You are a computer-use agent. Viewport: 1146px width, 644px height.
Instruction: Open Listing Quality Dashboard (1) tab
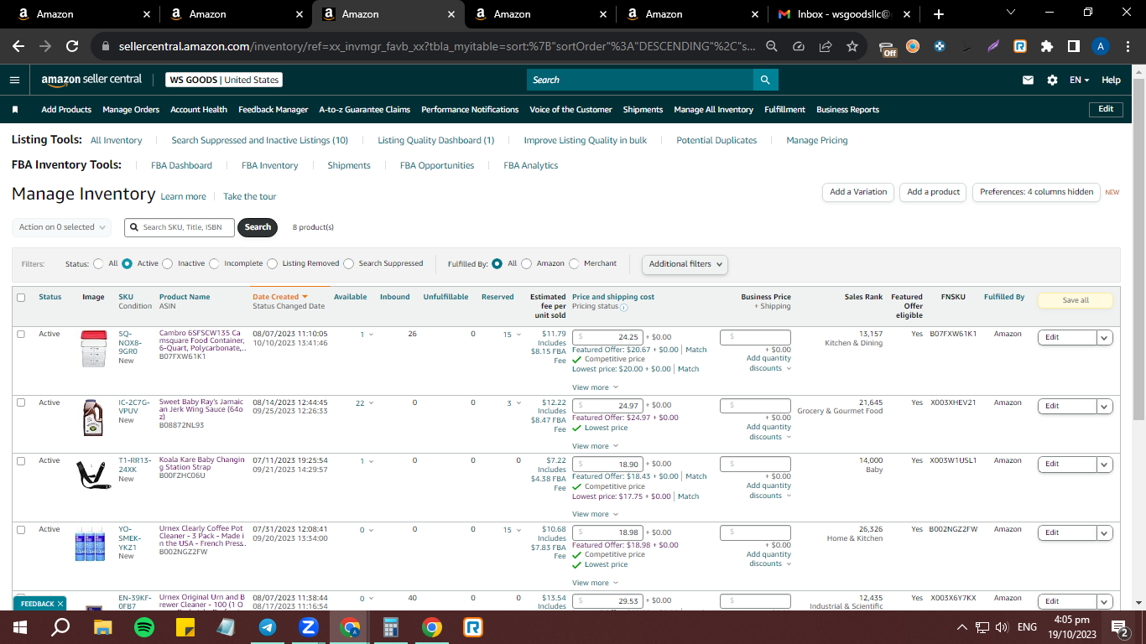tap(436, 141)
